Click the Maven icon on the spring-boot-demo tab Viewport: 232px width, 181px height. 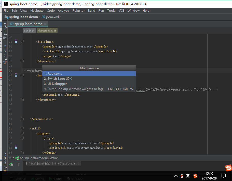click(11, 24)
